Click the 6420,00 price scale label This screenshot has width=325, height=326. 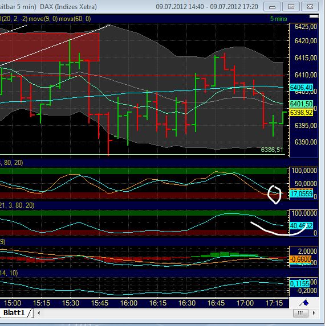click(x=306, y=41)
